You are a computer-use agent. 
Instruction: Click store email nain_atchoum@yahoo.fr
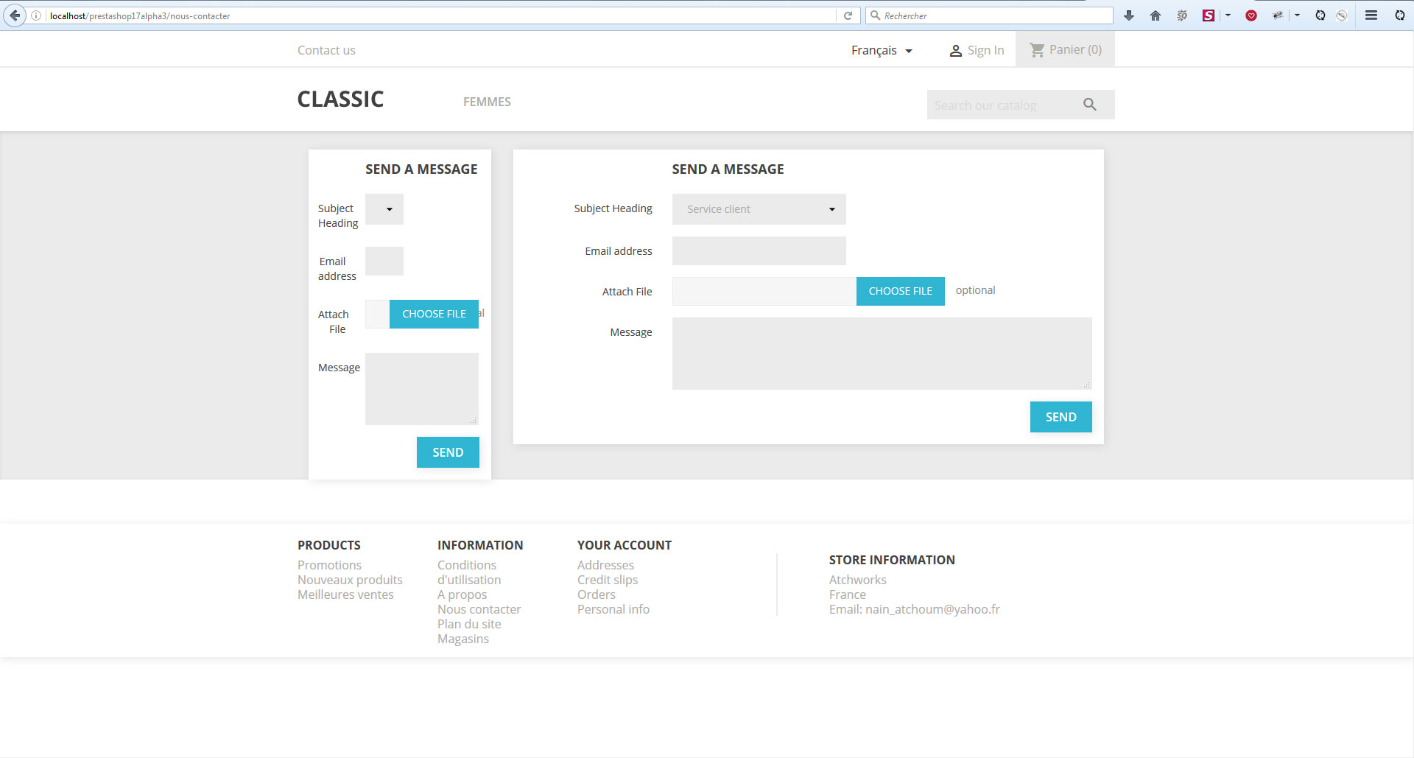(932, 609)
